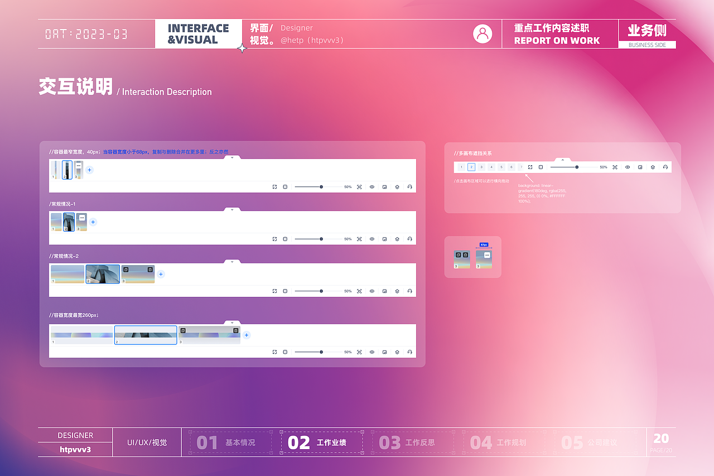Select canvas page 2 in 多画布遮挡关系 toolbar
Screen dimensions: 714x476
471,167
